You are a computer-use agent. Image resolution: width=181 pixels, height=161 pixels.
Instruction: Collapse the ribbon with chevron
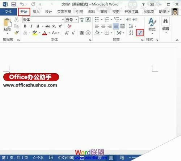(177, 40)
